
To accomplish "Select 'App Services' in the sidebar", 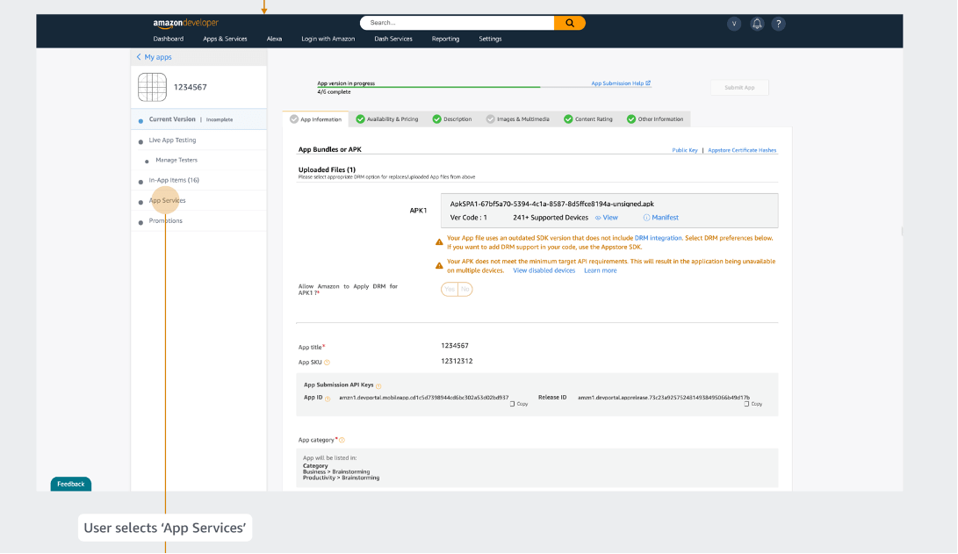I will pos(167,200).
